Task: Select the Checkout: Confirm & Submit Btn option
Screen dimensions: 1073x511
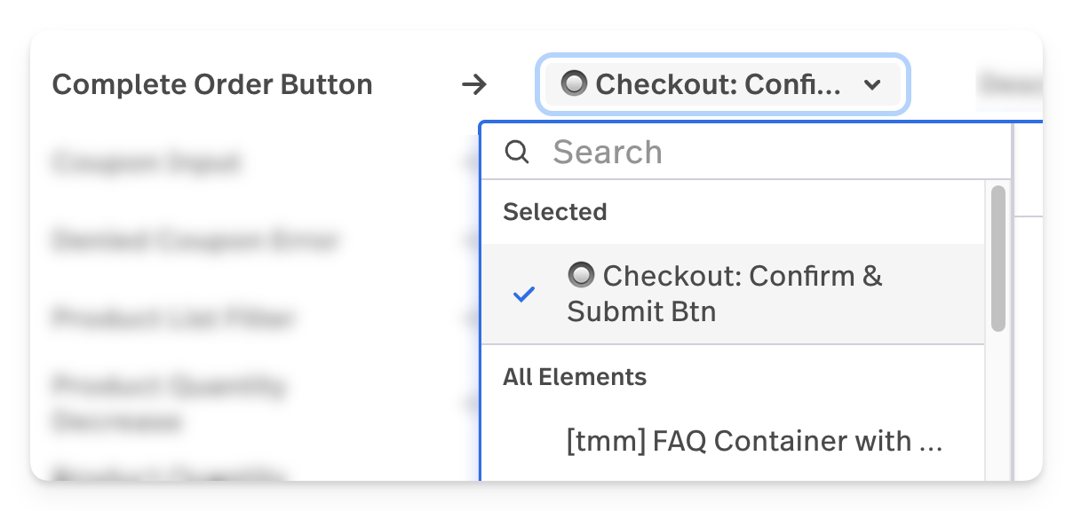Action: tap(725, 295)
